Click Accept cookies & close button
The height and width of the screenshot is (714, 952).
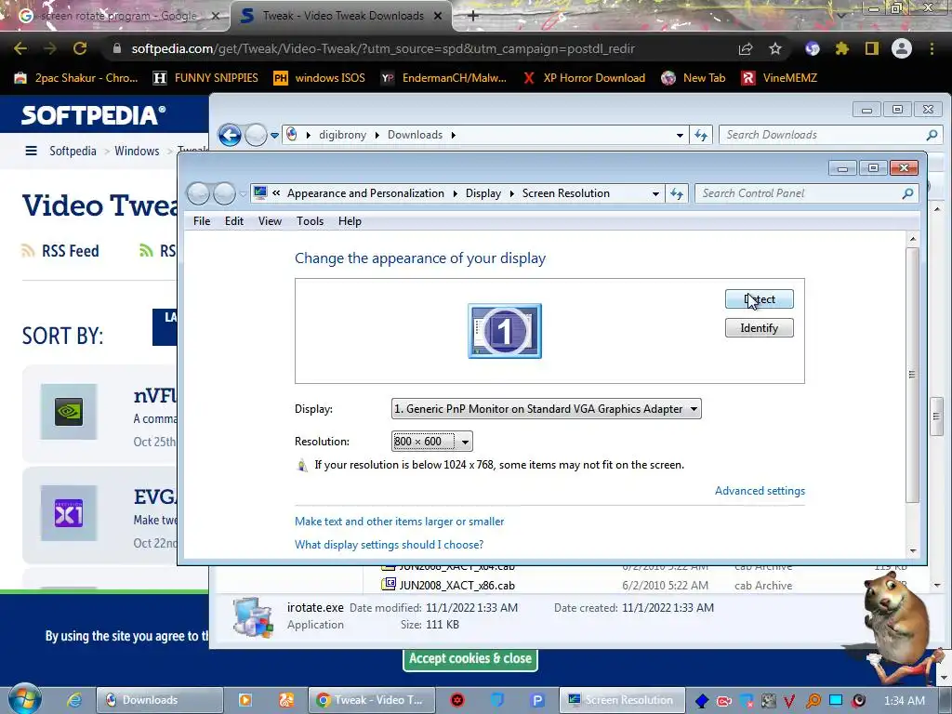coord(469,659)
